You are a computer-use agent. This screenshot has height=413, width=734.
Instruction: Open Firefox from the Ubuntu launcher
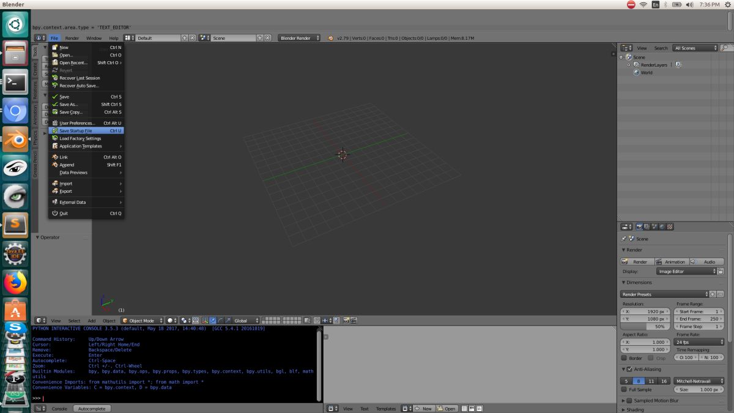point(15,283)
